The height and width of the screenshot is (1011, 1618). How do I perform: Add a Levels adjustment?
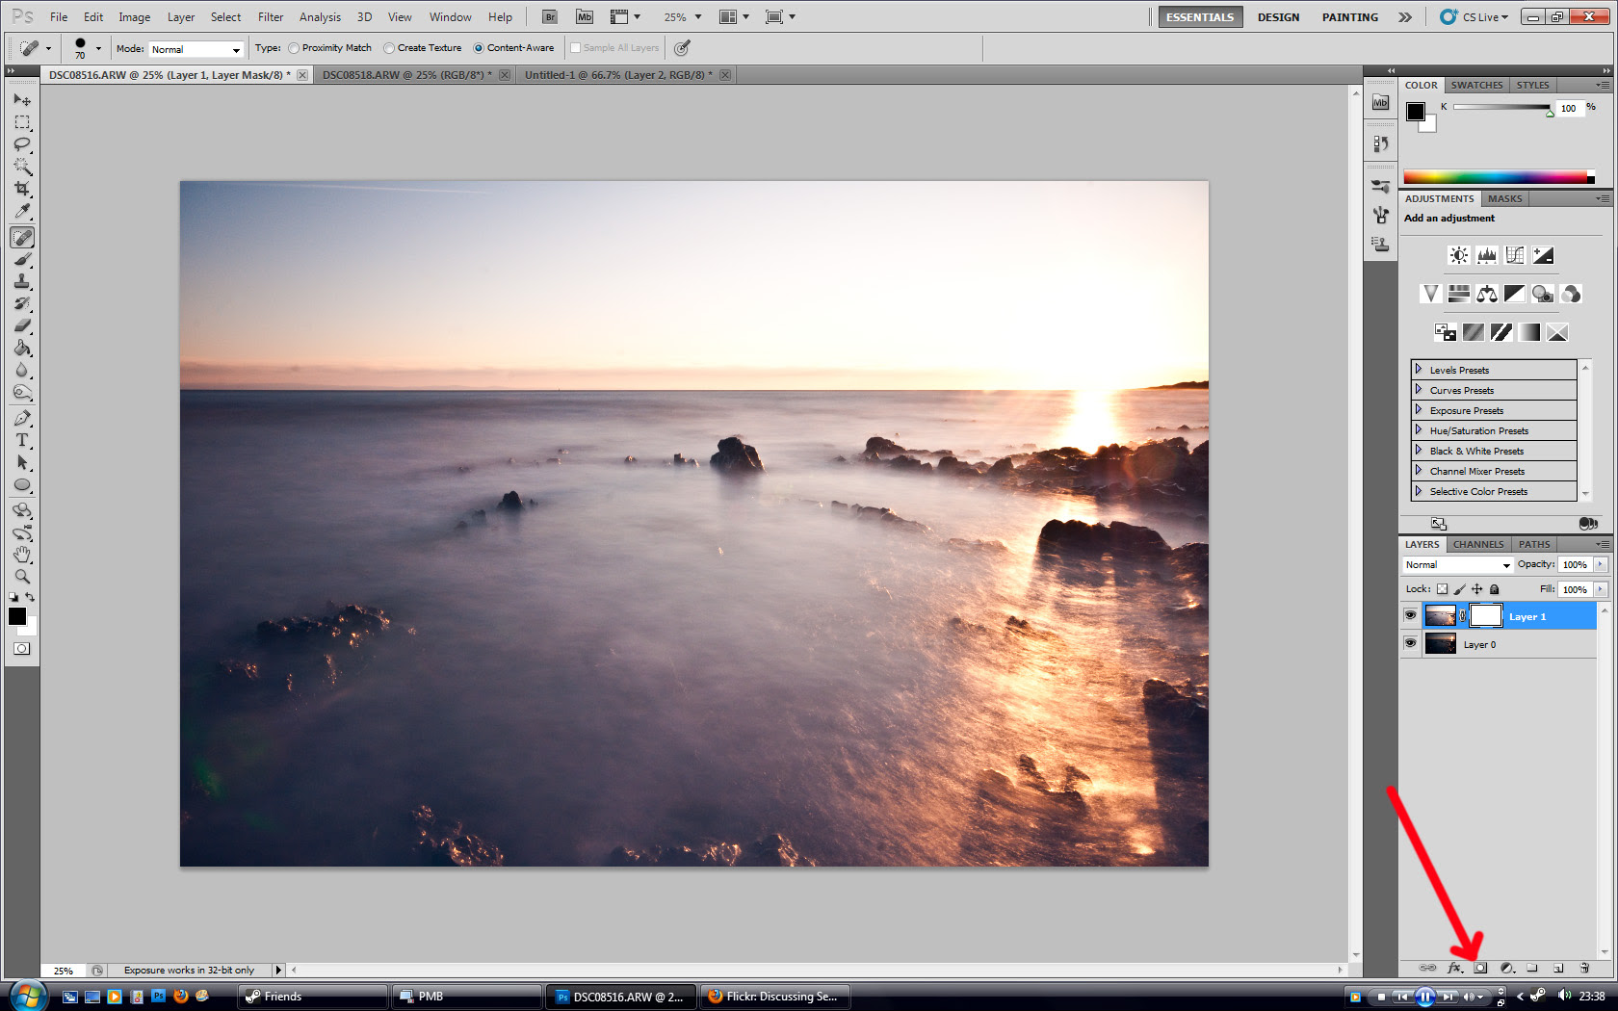tap(1487, 255)
